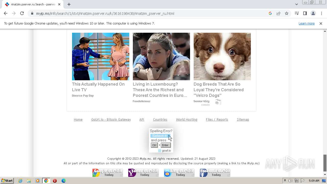Viewport: 327px width, 184px height.
Task: Show hidden system tray icons
Action: pyautogui.click(x=285, y=181)
